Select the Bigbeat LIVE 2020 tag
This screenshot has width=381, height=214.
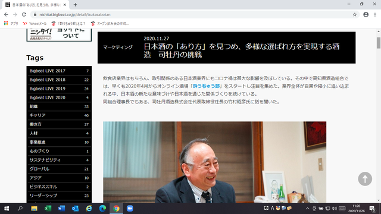click(x=59, y=97)
